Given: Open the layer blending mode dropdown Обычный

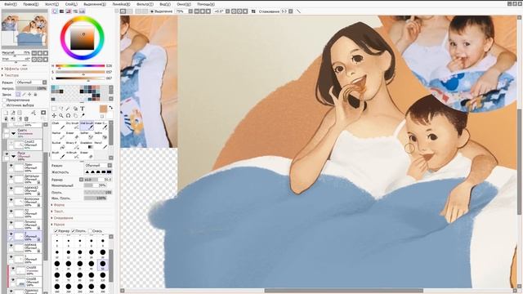Looking at the screenshot, I should [x=31, y=82].
